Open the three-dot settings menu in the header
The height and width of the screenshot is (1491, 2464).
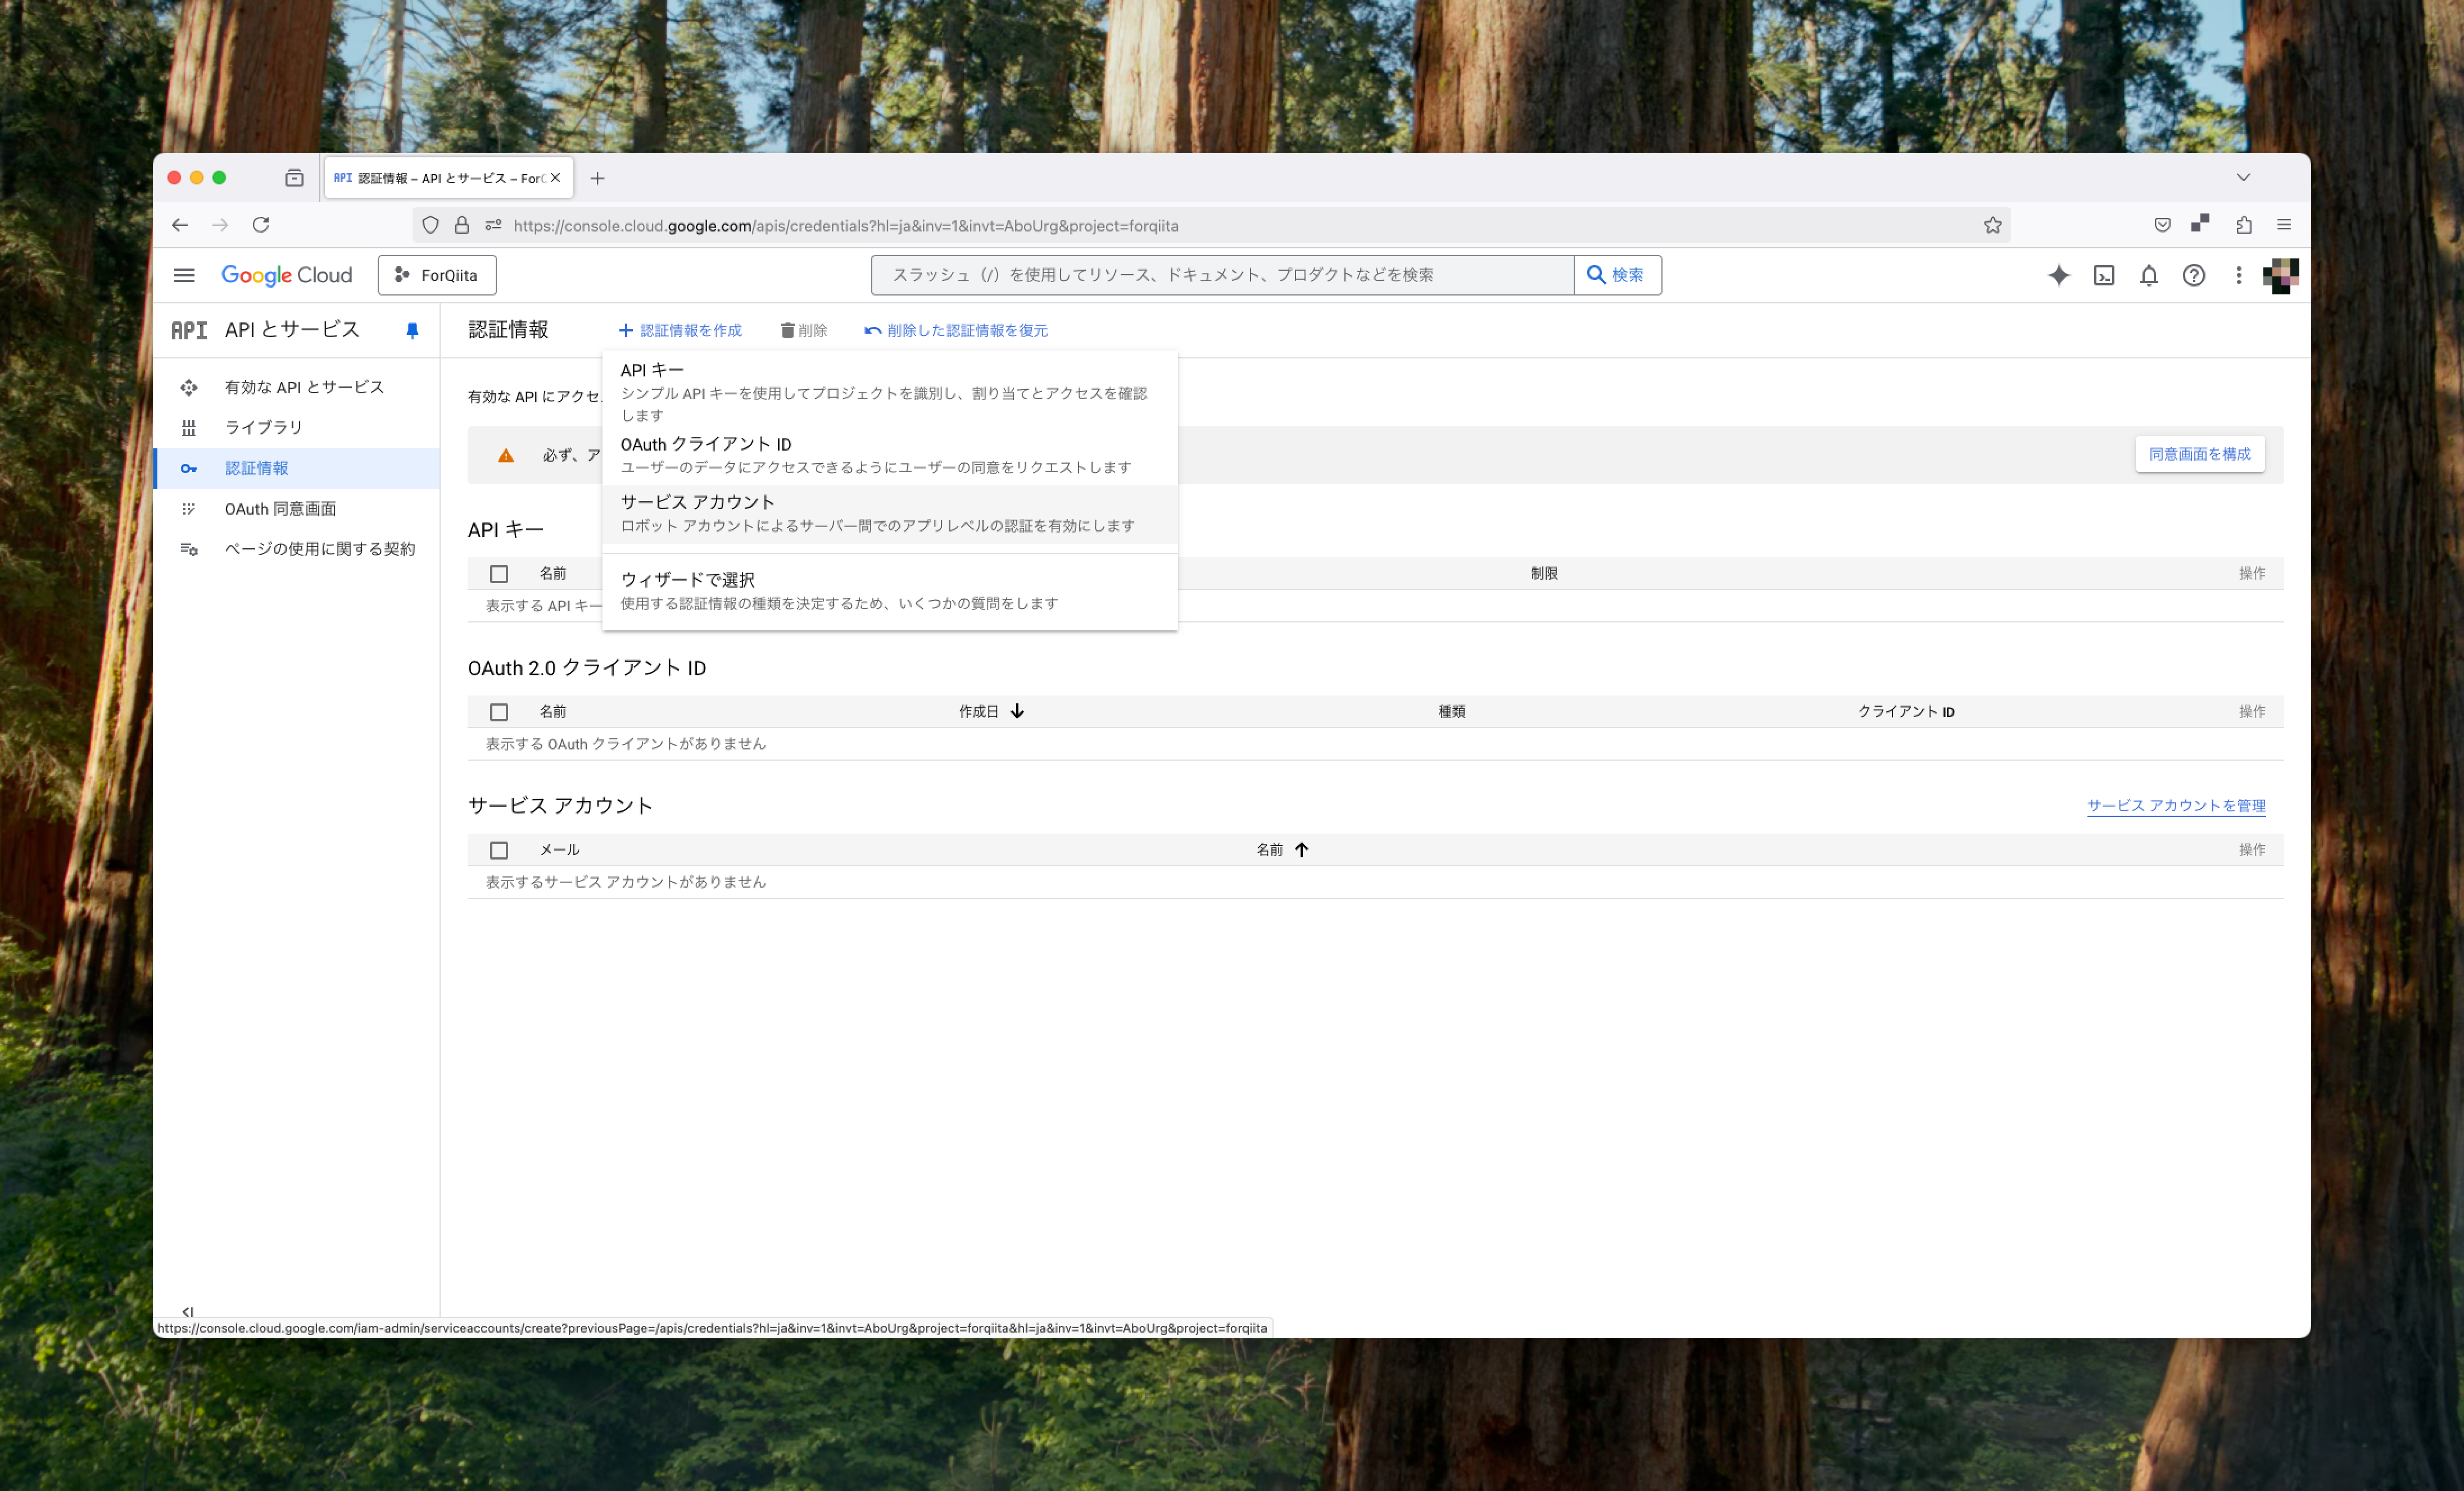(2238, 275)
